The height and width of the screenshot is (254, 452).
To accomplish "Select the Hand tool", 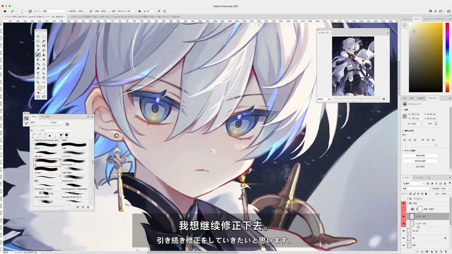I will pyautogui.click(x=44, y=78).
